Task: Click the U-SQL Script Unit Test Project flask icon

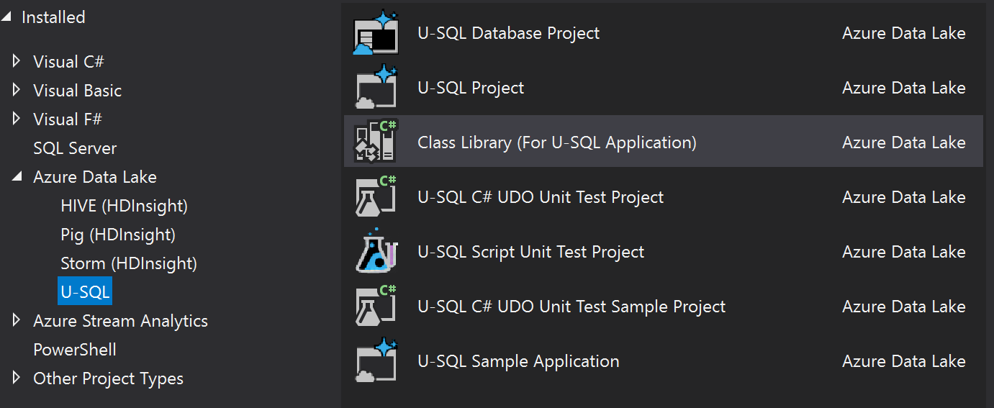Action: pos(376,252)
